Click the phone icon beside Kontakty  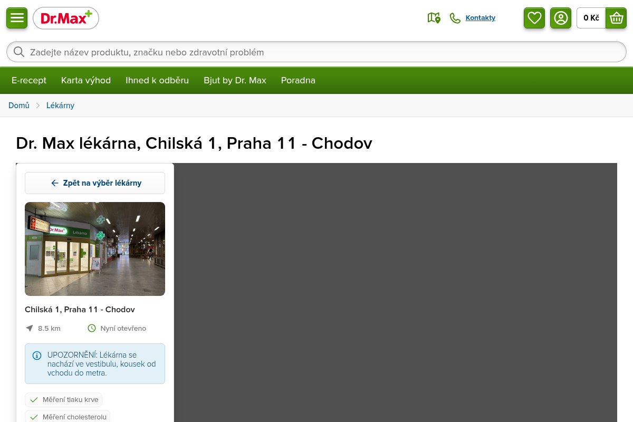pos(455,18)
